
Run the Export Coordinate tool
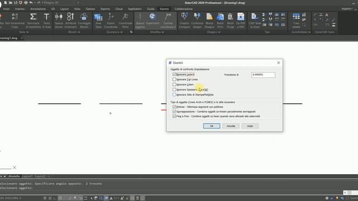(111, 21)
